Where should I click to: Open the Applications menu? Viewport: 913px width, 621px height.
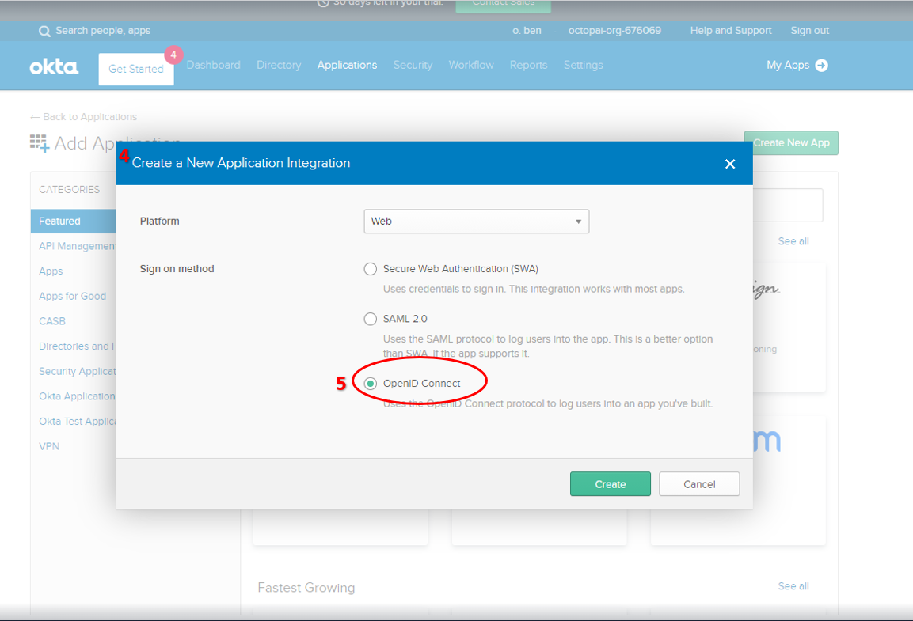click(x=347, y=66)
